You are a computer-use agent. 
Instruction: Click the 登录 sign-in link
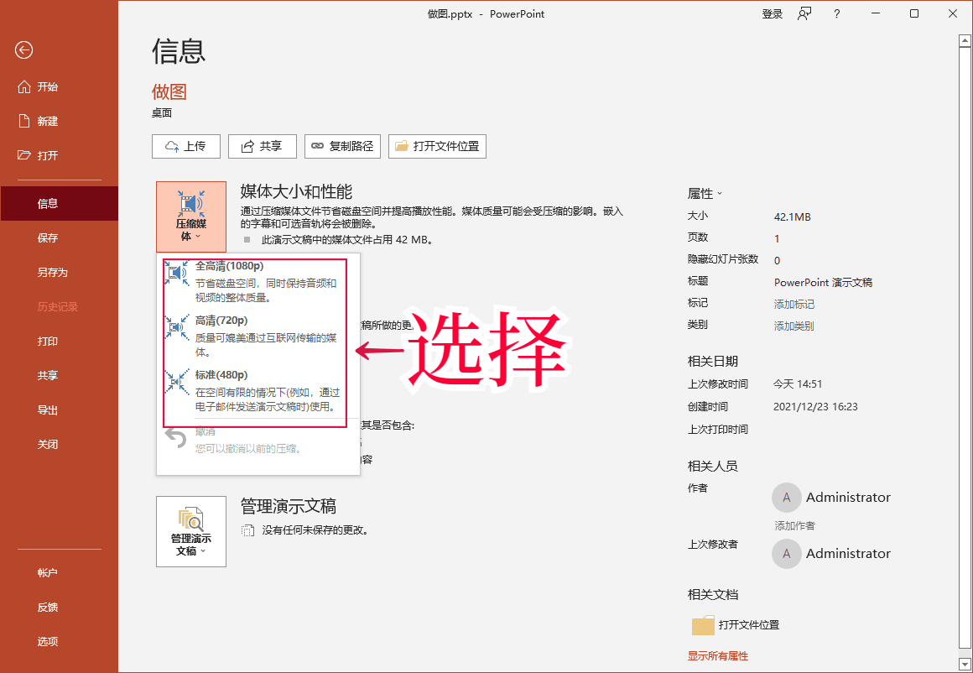click(772, 13)
